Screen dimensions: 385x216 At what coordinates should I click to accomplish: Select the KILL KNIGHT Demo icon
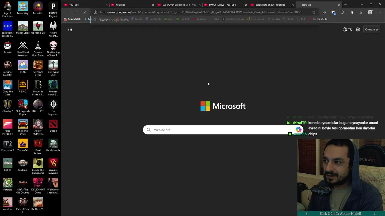(x=38, y=186)
